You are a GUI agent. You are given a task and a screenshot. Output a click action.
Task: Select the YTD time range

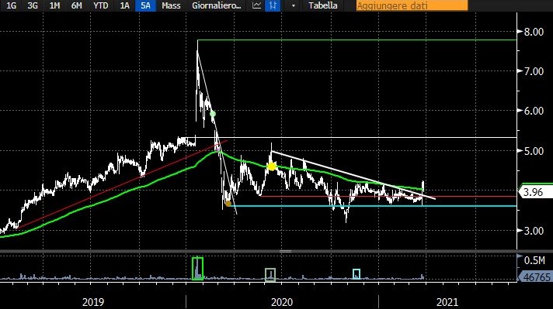[100, 5]
